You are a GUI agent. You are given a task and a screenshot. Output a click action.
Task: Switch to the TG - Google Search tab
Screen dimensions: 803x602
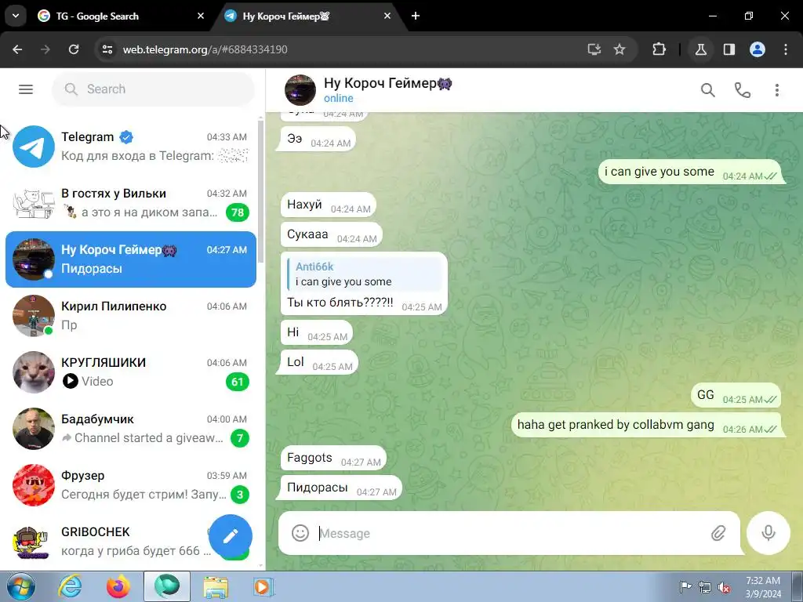(119, 16)
